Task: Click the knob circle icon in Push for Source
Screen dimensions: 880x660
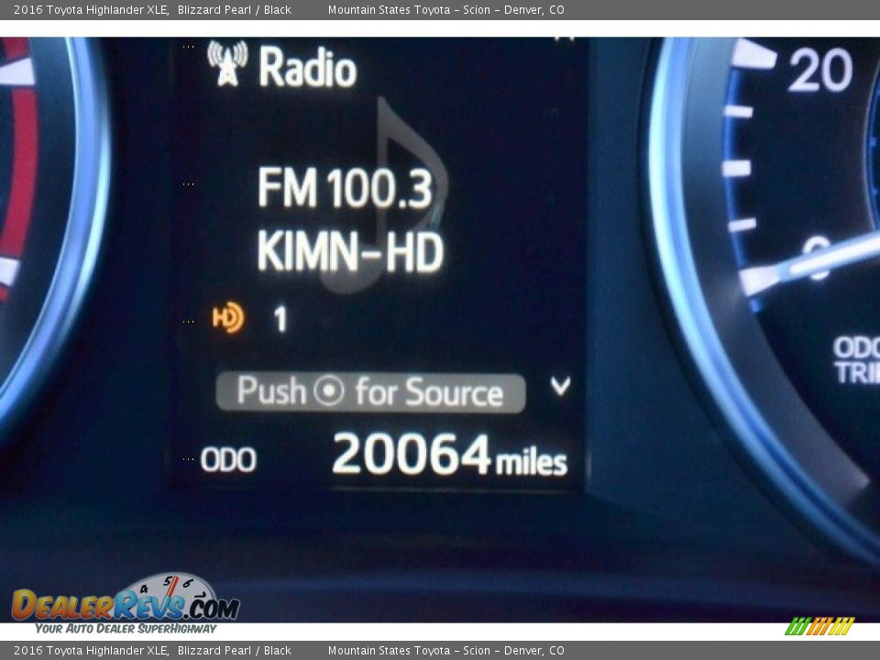Action: (328, 391)
